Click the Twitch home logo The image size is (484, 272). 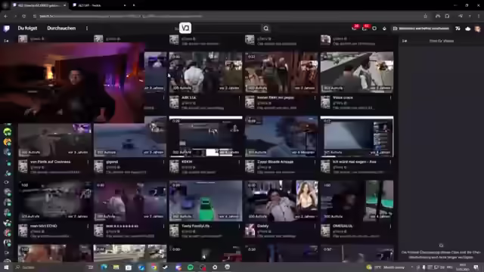[x=7, y=29]
